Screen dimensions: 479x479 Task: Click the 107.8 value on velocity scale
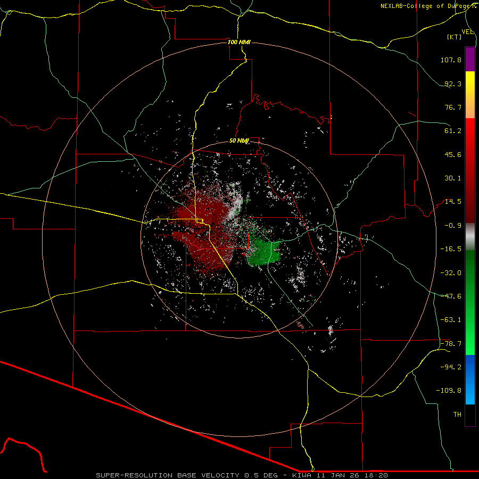point(451,60)
